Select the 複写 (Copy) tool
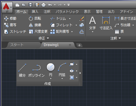 [x=10, y=25]
